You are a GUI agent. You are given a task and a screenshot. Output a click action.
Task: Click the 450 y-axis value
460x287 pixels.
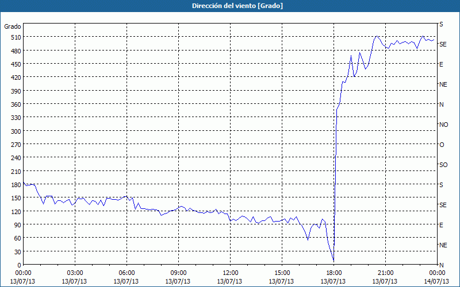[x=16, y=64]
